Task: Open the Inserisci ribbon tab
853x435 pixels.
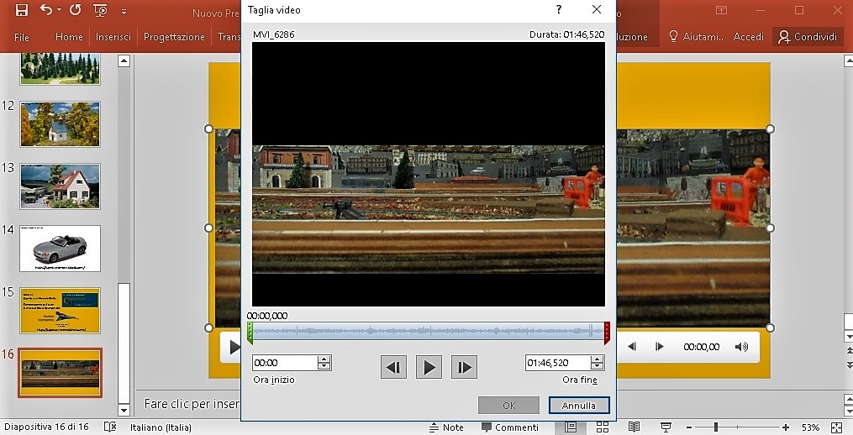Action: click(x=113, y=37)
